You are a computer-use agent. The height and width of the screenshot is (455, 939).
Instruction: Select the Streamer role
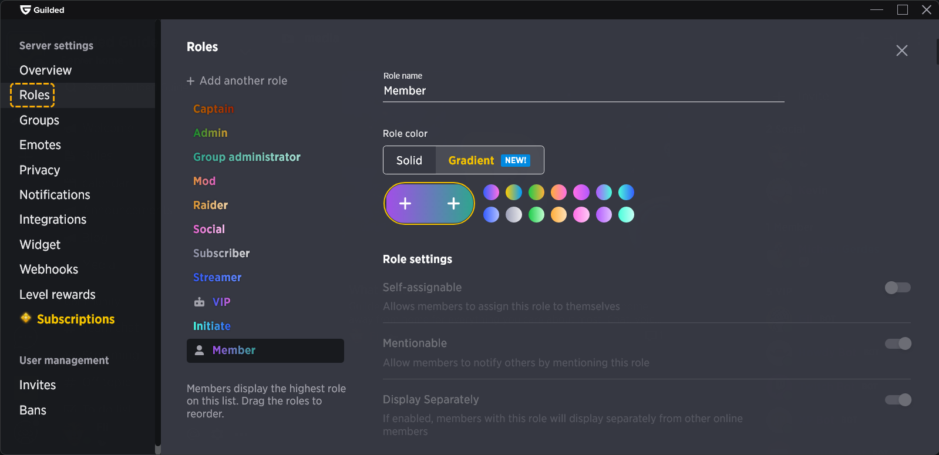217,278
